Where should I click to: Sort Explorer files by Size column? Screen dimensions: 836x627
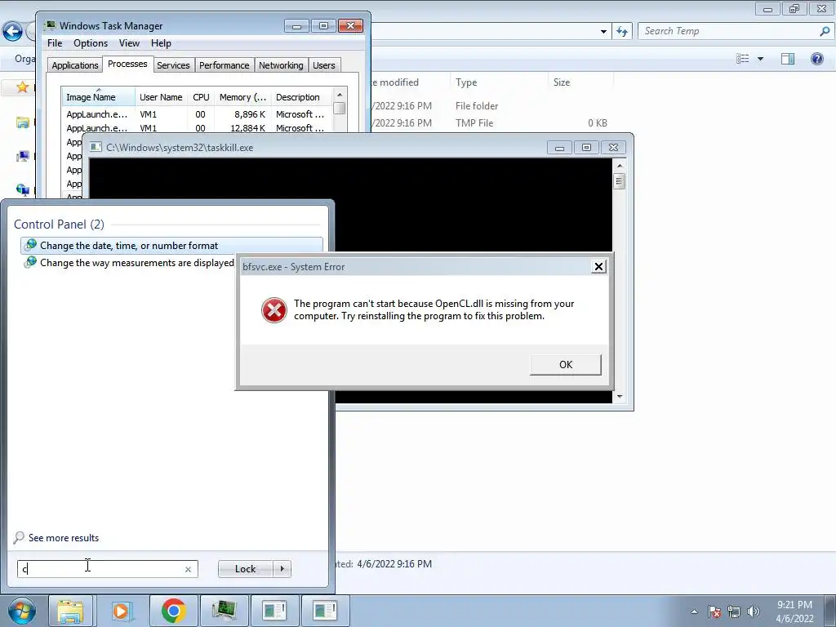point(581,82)
